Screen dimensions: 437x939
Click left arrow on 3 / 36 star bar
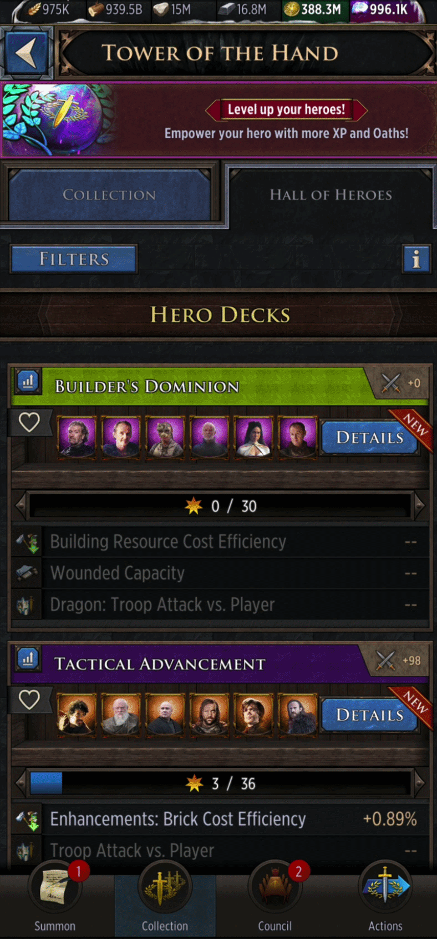click(x=21, y=783)
